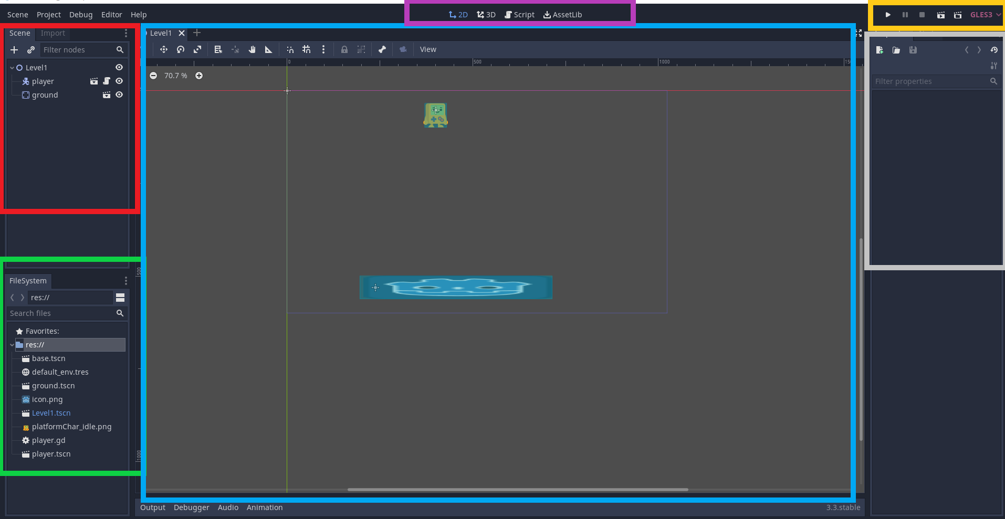Open Scene dock three-dot options
Viewport: 1005px width, 519px height.
pos(126,33)
